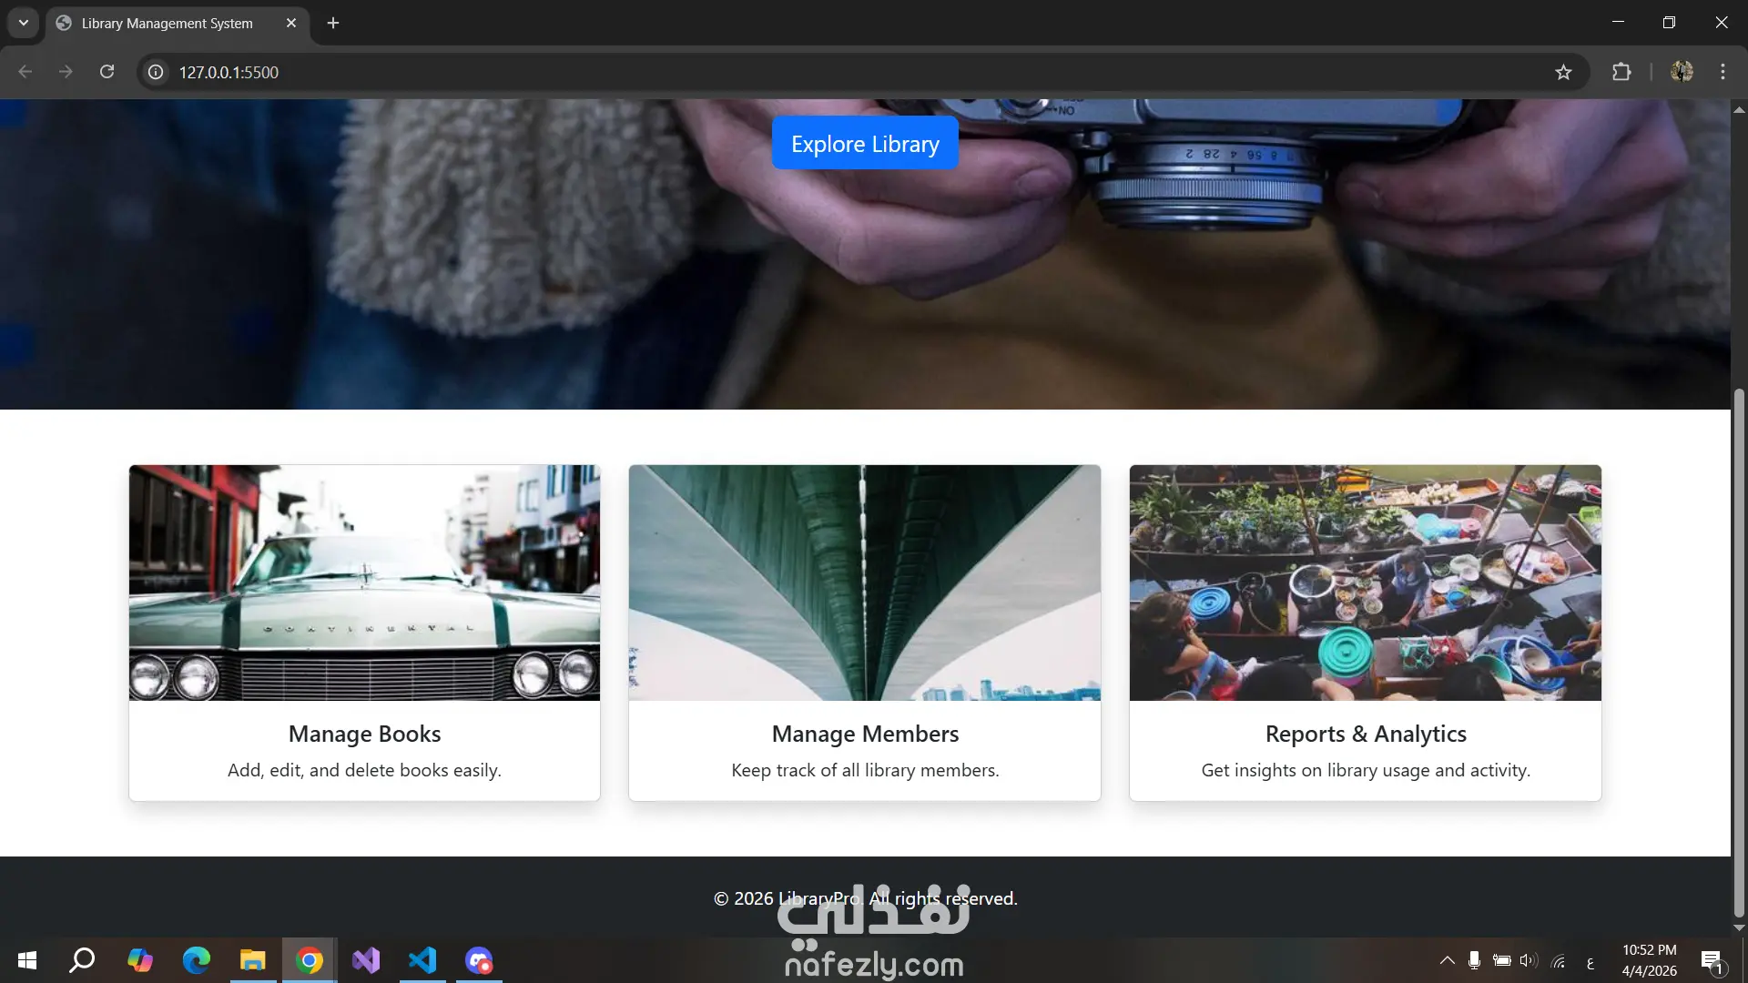The image size is (1748, 983).
Task: Open a new browser tab
Action: coord(333,23)
